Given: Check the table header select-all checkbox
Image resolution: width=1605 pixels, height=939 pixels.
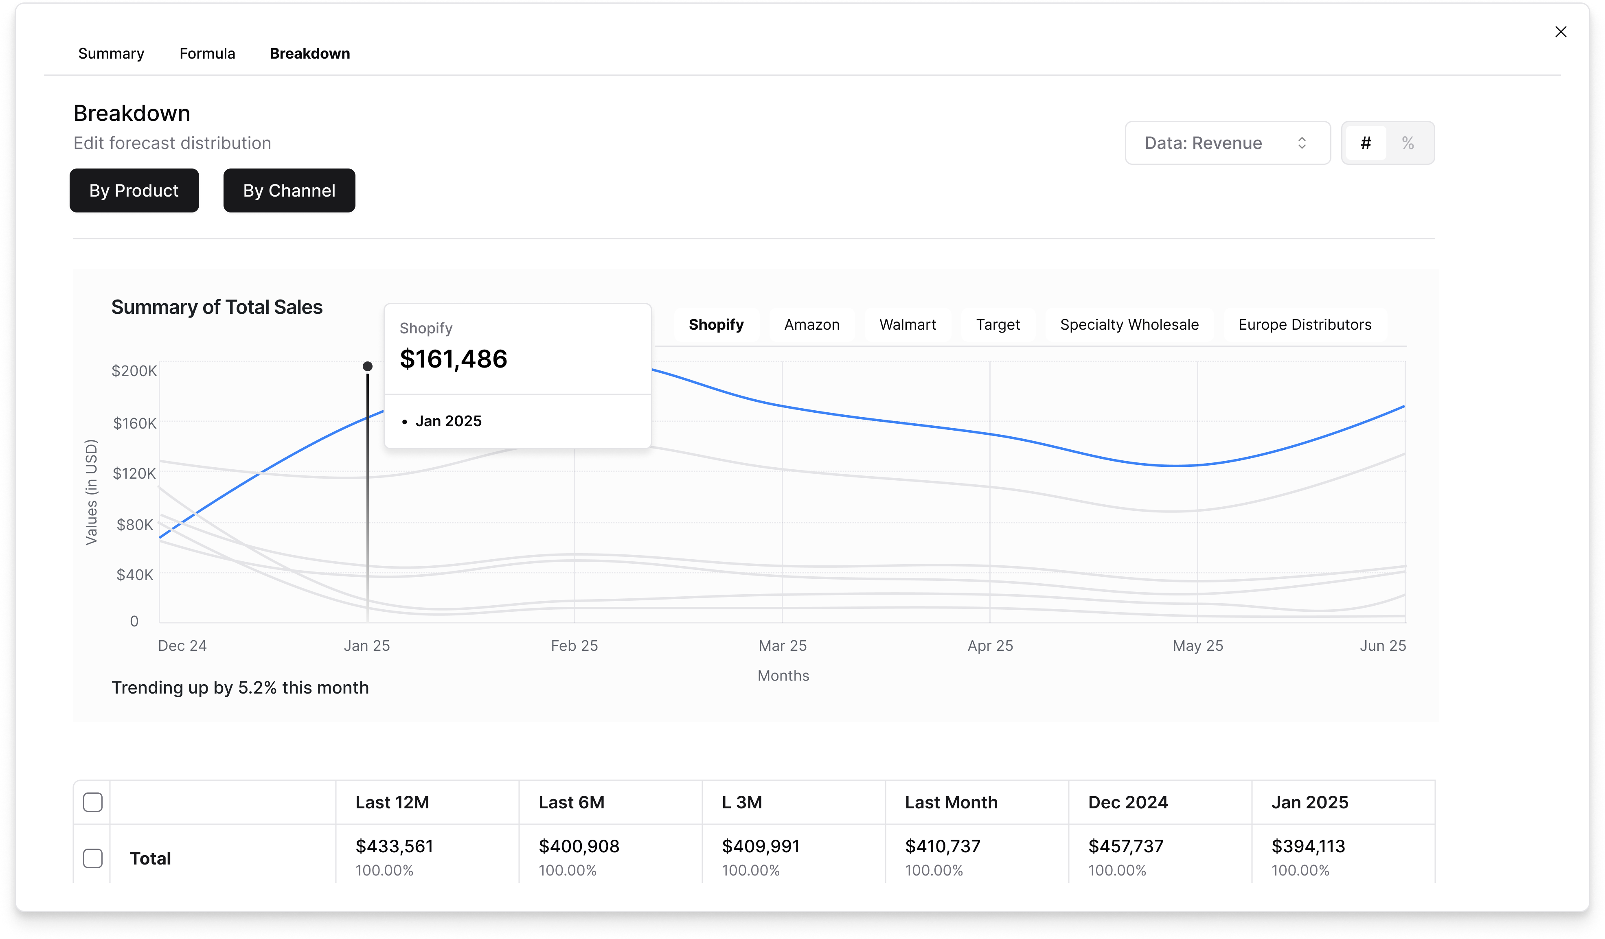Looking at the screenshot, I should [93, 802].
